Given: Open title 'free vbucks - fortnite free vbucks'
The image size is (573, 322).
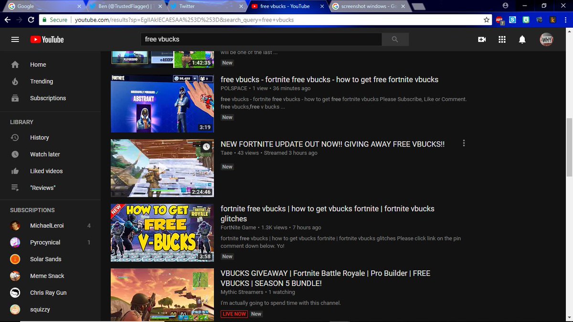Looking at the screenshot, I should point(329,80).
